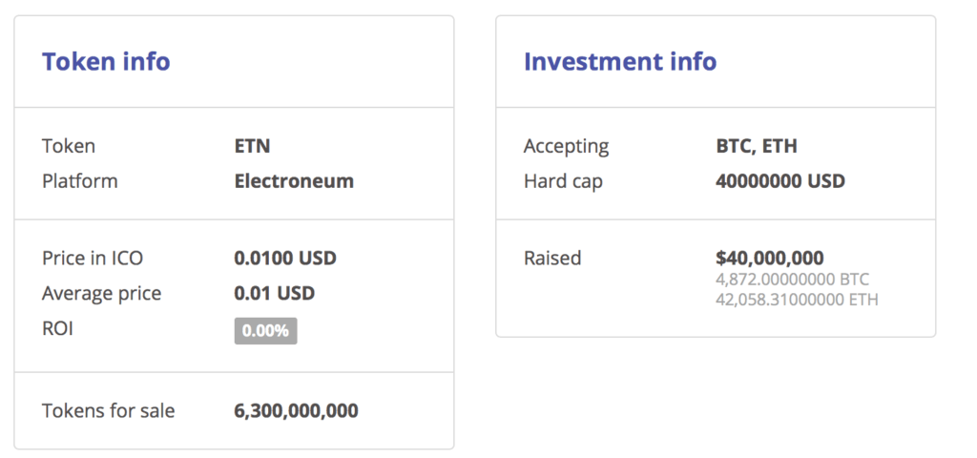
Task: Click the ROI label
Action: [57, 328]
